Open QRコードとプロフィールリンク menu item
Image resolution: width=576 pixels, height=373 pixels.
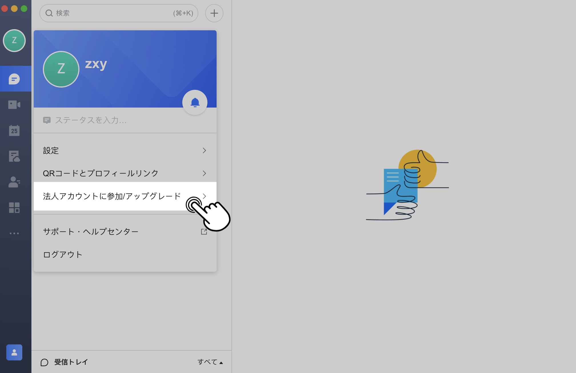tap(125, 173)
